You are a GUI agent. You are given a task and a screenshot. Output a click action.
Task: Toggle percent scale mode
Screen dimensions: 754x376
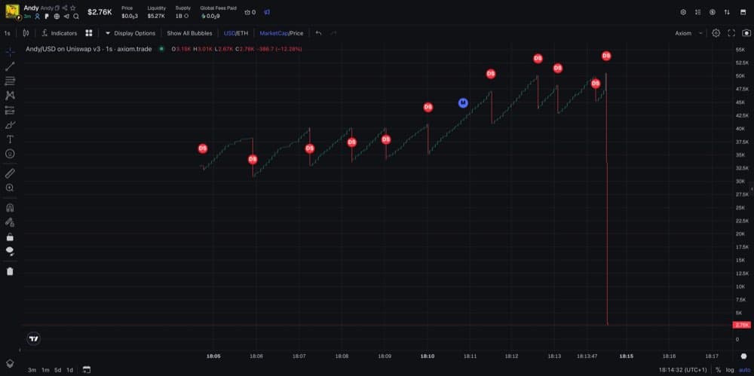click(x=718, y=370)
